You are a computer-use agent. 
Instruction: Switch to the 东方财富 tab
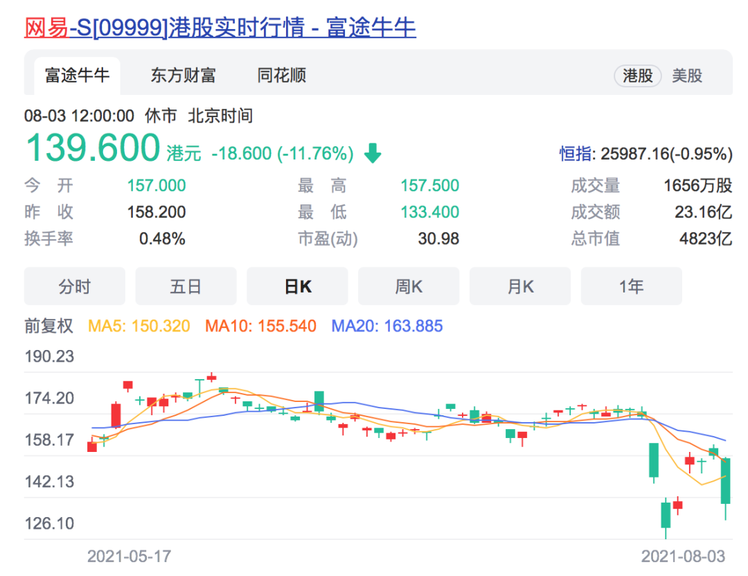click(183, 76)
